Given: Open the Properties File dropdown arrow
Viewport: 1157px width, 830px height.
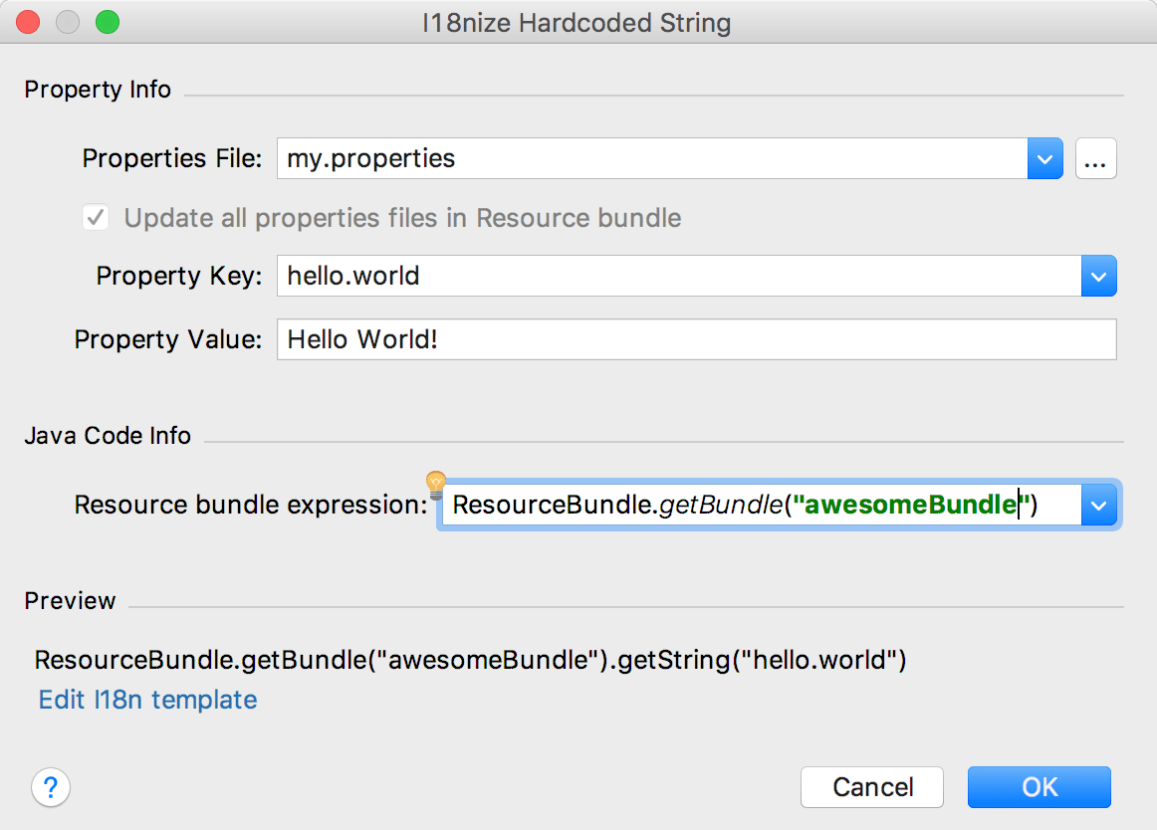Looking at the screenshot, I should coord(1044,158).
